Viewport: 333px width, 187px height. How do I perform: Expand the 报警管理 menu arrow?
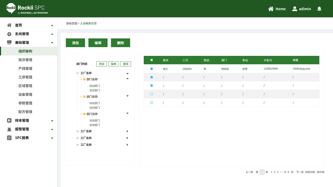(52, 129)
